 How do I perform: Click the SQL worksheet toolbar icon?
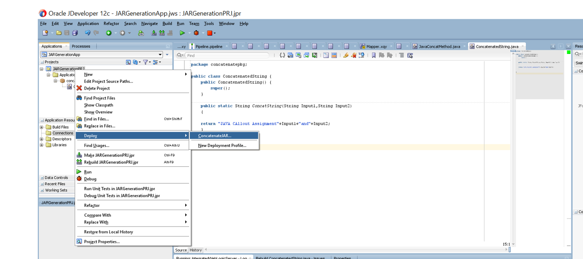click(x=141, y=33)
